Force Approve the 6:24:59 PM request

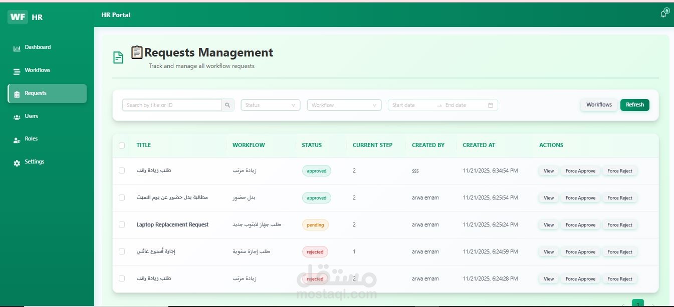pyautogui.click(x=580, y=252)
